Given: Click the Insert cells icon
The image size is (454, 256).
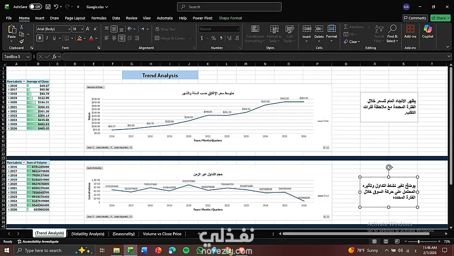Looking at the screenshot, I should point(306,29).
